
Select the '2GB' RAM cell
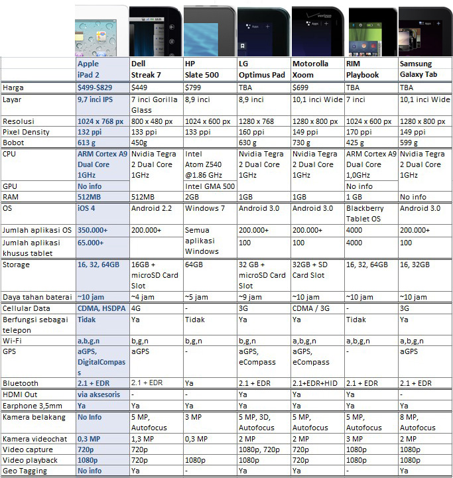click(x=210, y=197)
